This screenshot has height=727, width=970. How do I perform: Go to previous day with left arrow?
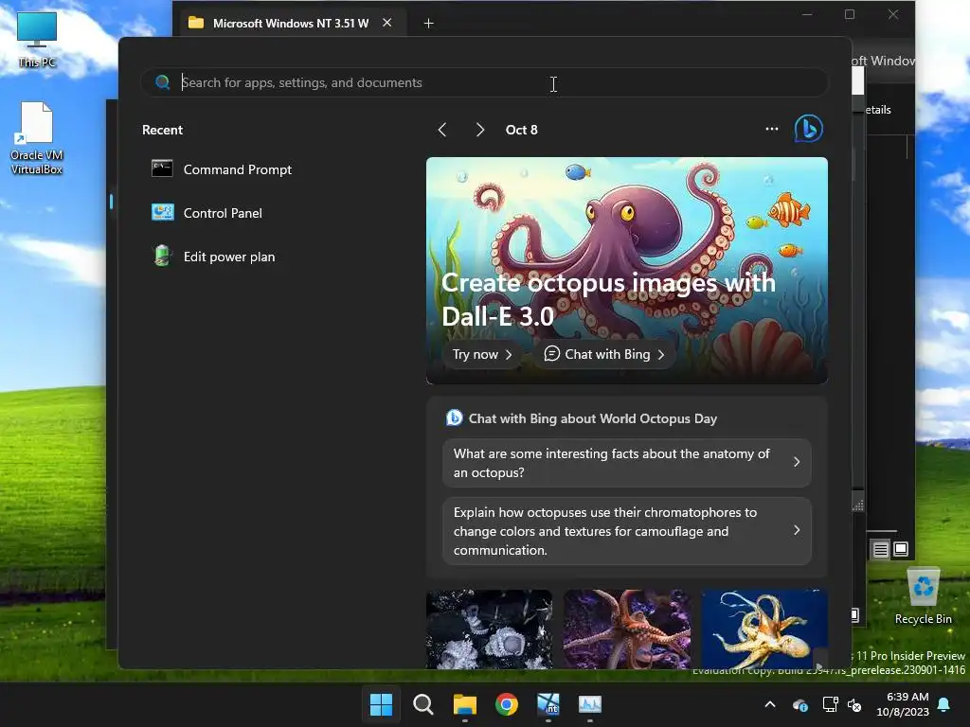[442, 130]
